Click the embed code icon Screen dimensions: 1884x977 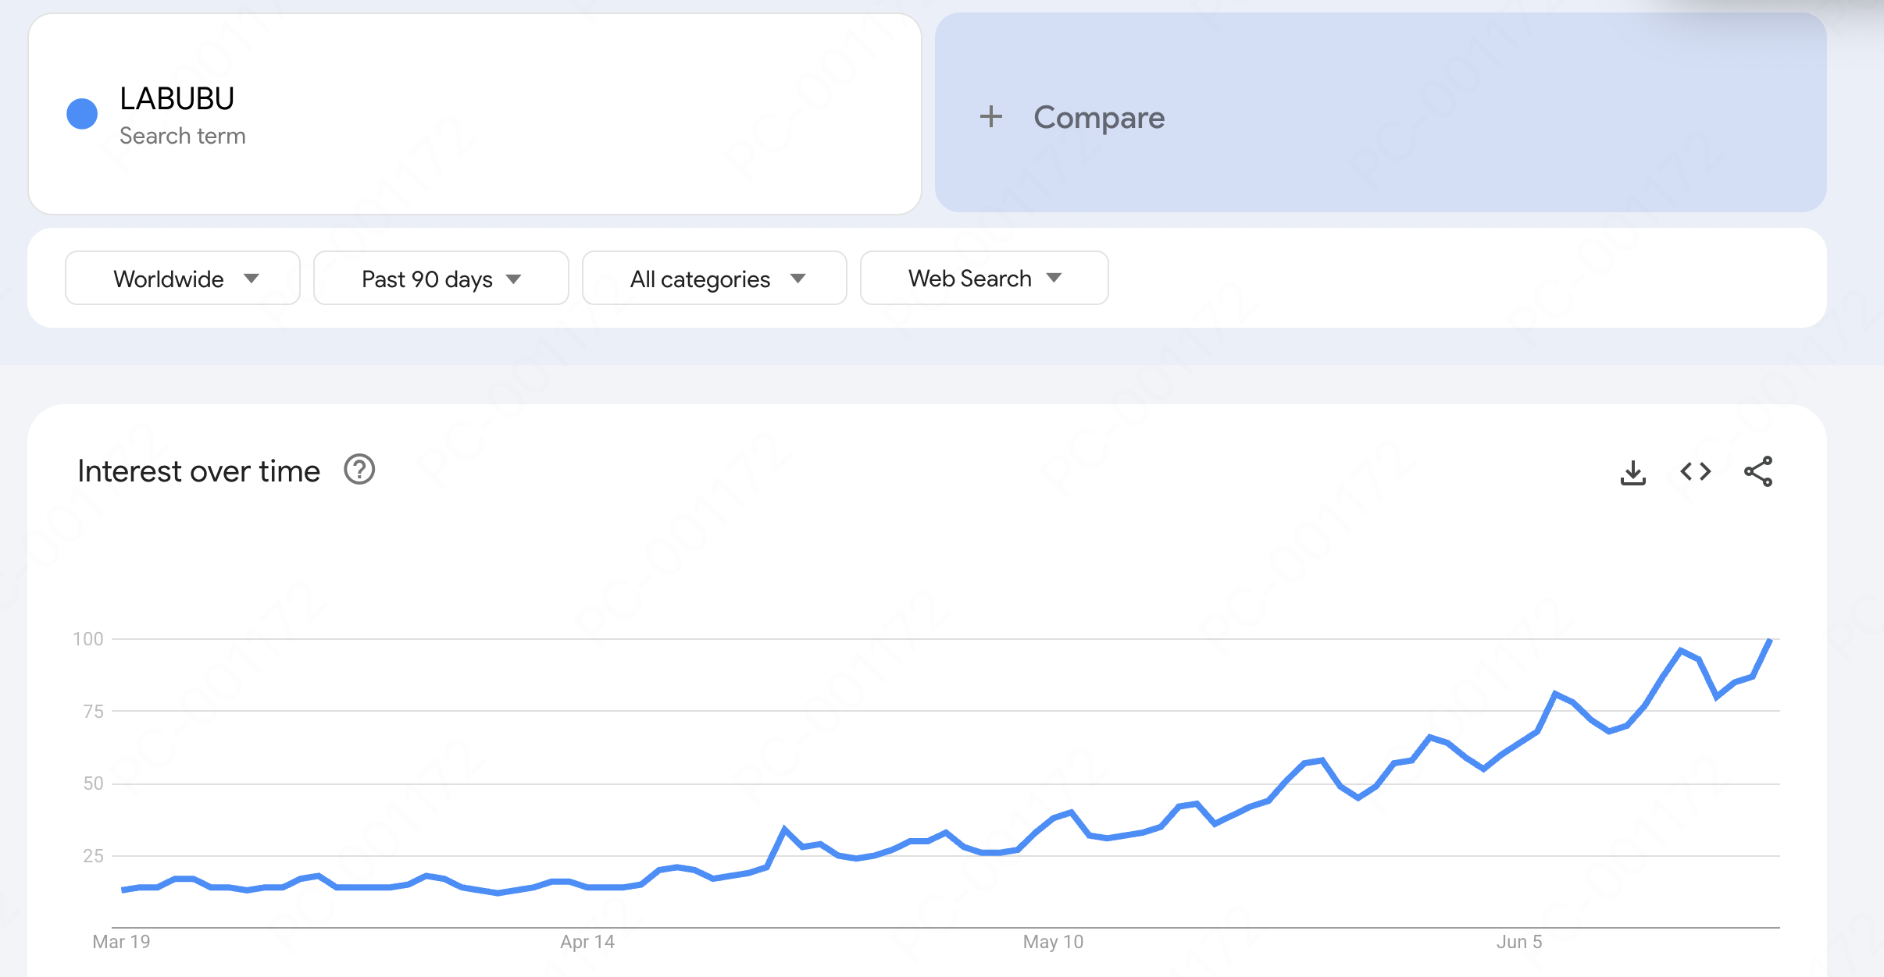[1695, 471]
